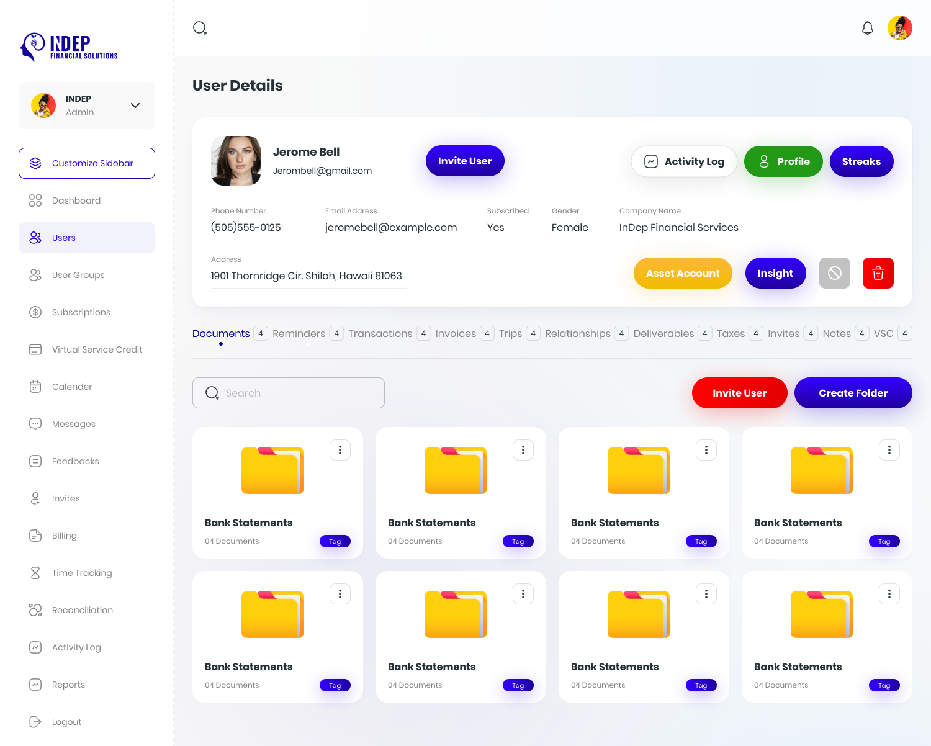Go to Reconciliation in the sidebar
The height and width of the screenshot is (746, 931).
click(x=82, y=610)
